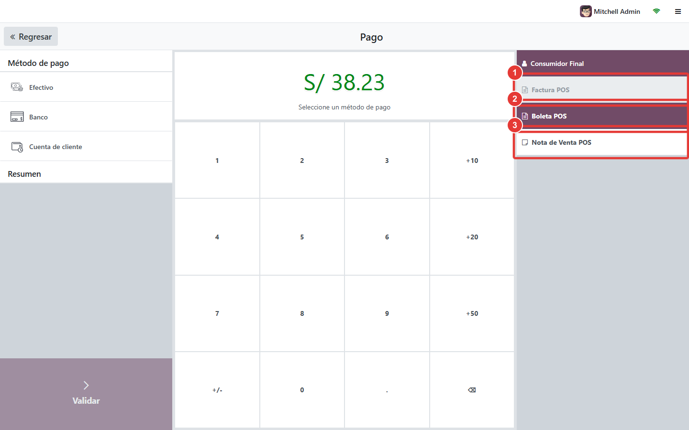This screenshot has width=689, height=430.
Task: Choose the Banco card icon
Action: click(x=17, y=117)
